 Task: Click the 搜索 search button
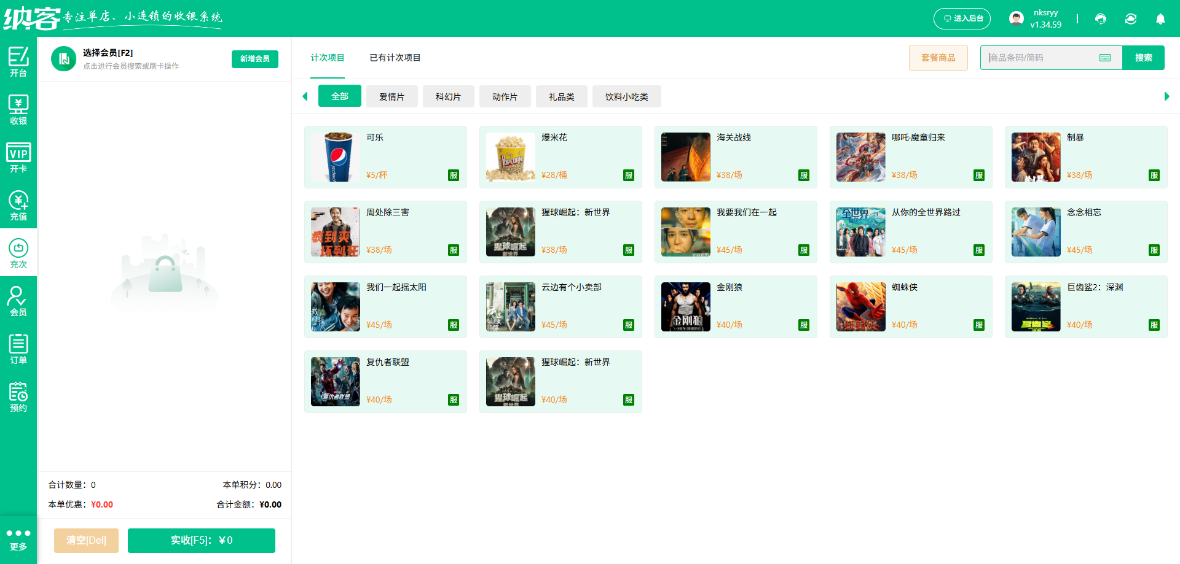(1144, 58)
